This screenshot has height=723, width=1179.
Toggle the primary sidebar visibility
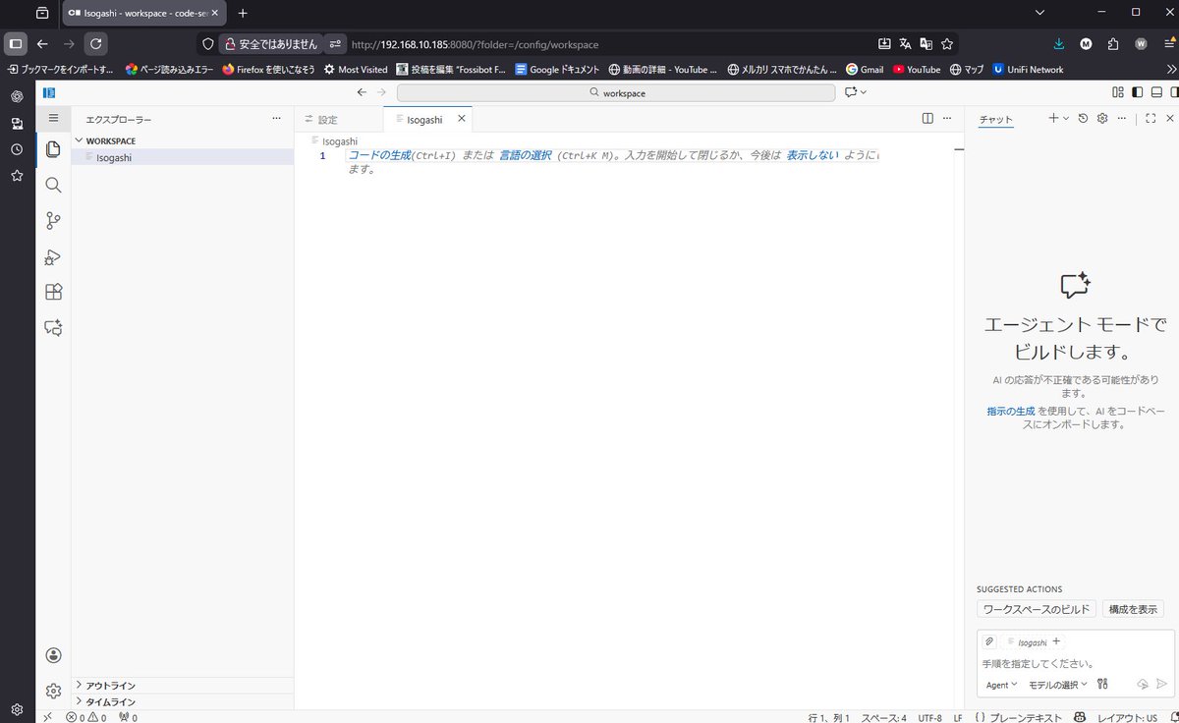1136,91
